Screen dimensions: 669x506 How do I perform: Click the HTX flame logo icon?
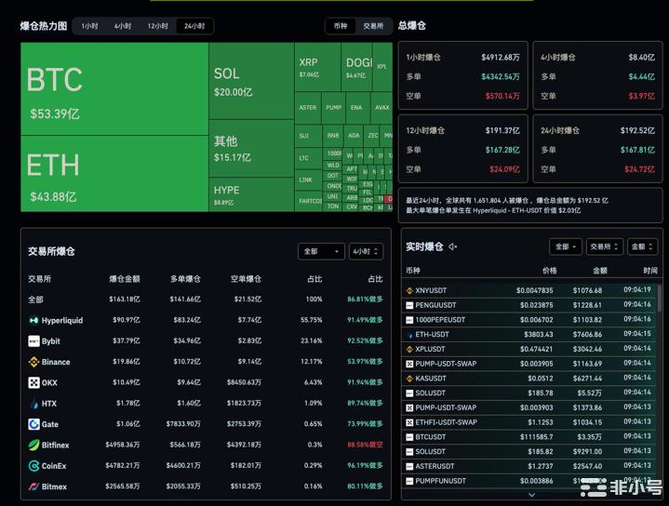click(x=33, y=404)
